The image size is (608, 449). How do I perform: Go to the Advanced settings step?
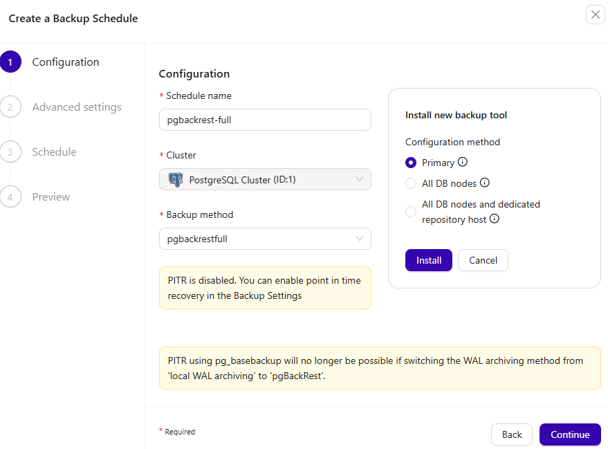77,107
